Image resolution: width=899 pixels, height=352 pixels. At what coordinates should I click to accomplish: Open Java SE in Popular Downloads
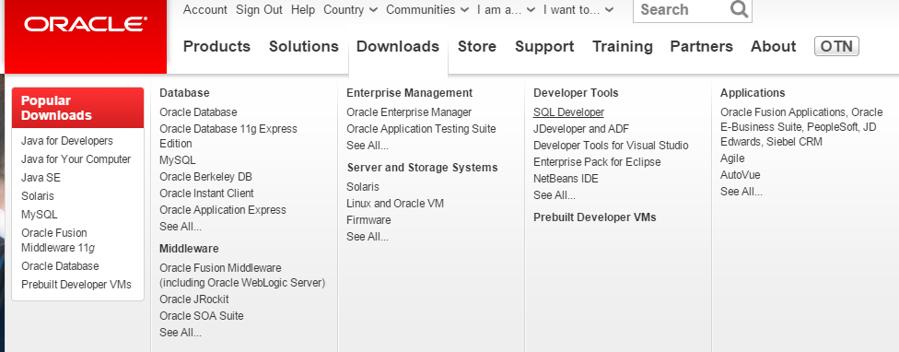[41, 178]
